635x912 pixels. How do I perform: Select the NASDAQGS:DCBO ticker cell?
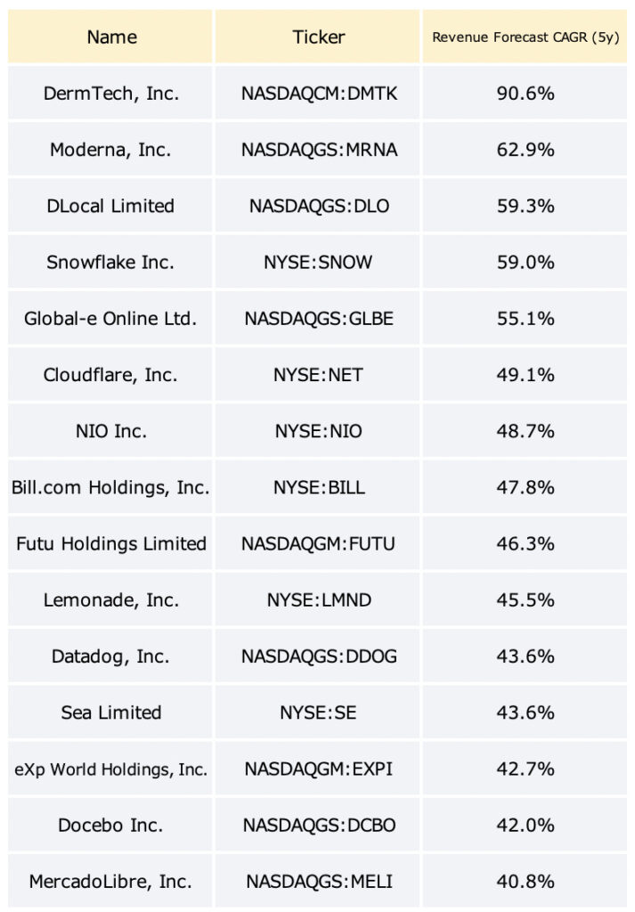point(317,826)
